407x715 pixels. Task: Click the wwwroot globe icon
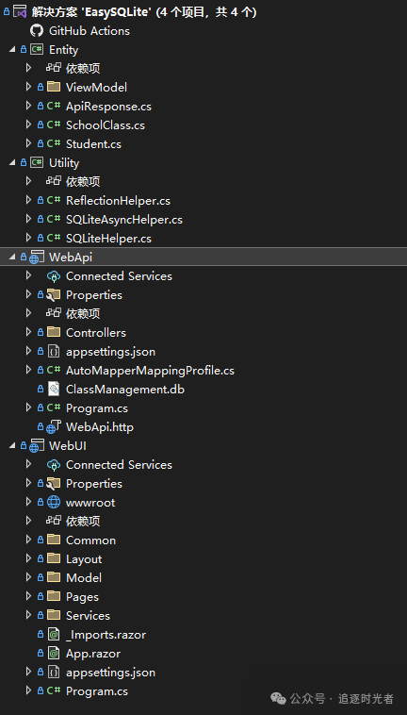pyautogui.click(x=54, y=503)
